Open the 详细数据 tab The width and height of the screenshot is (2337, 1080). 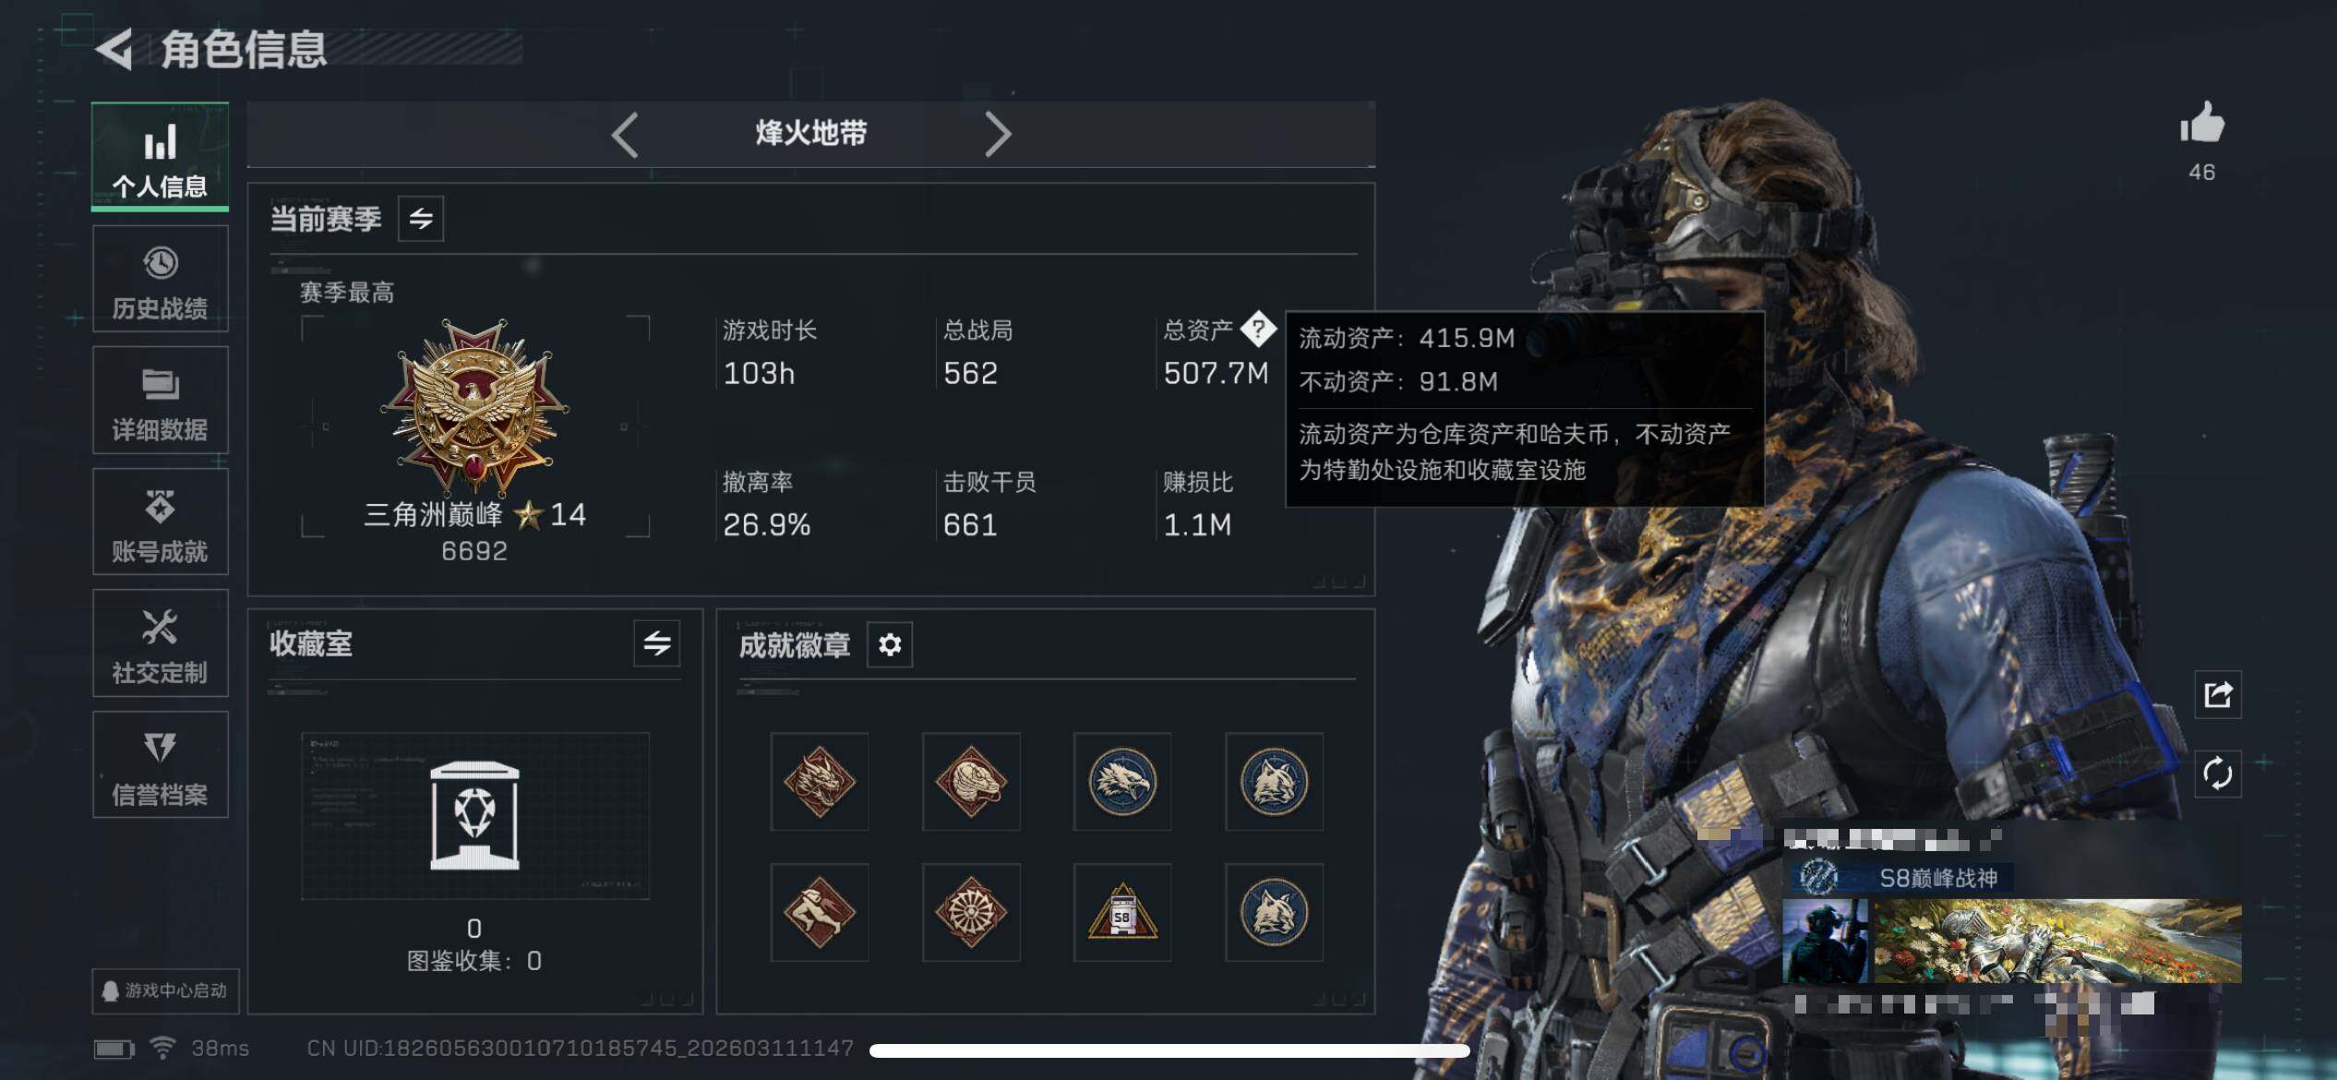tap(161, 401)
